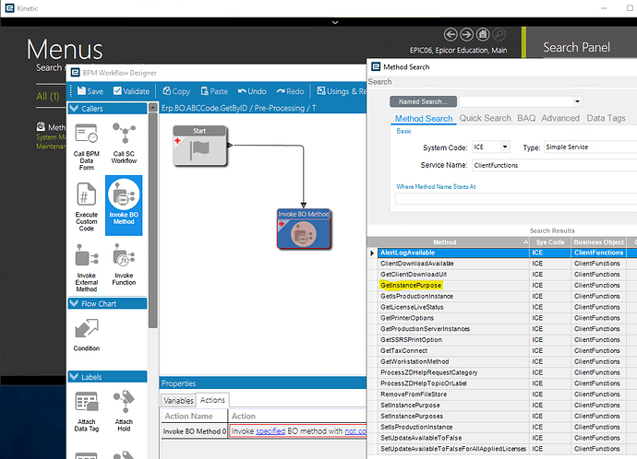Click the Save toolbar button
The image size is (637, 459).
coord(90,91)
